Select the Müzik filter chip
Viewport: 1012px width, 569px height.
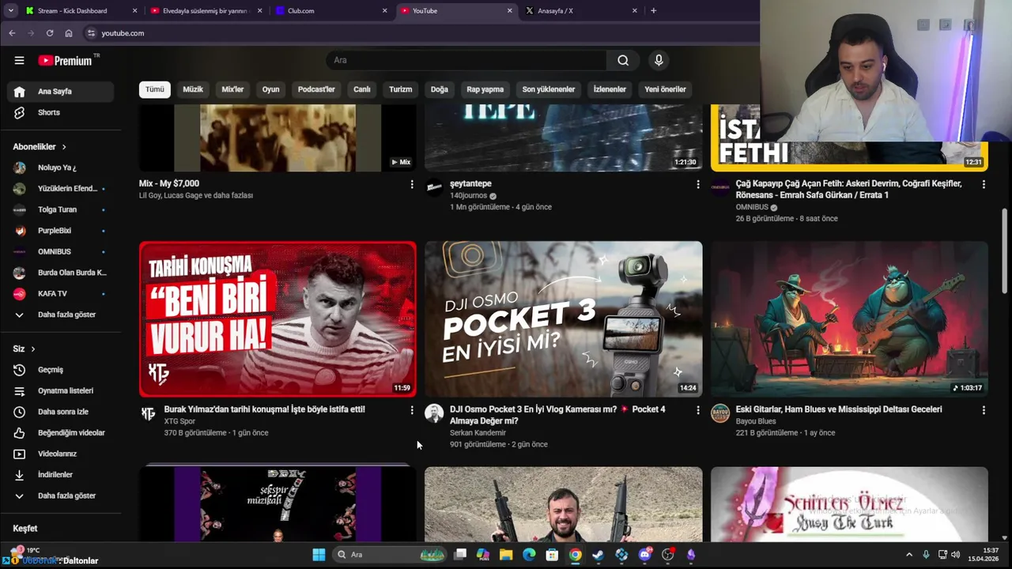click(193, 89)
